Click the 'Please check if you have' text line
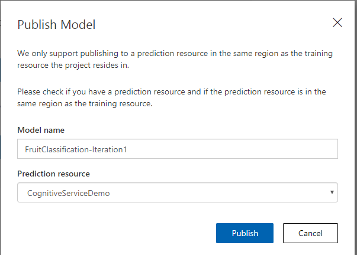 (172, 91)
